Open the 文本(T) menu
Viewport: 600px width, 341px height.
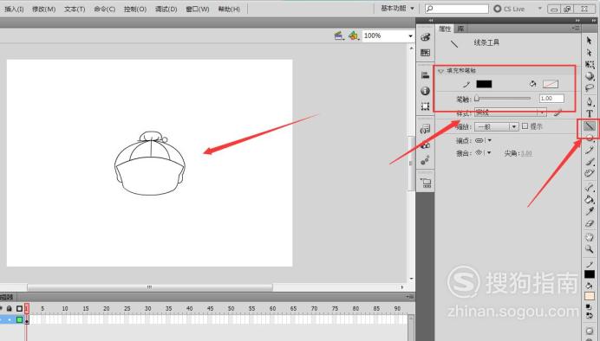pyautogui.click(x=75, y=9)
